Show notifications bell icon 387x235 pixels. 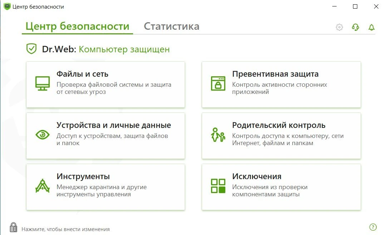pyautogui.click(x=372, y=27)
